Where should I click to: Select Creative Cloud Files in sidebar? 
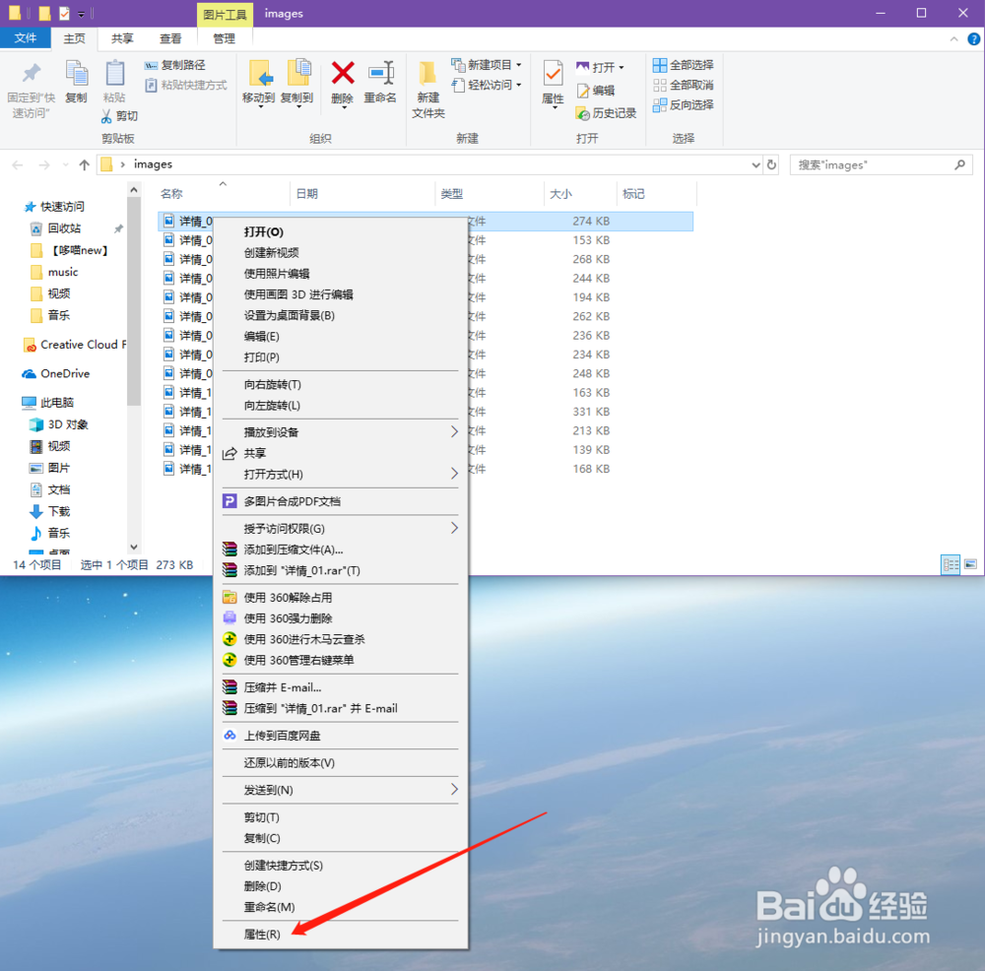(74, 345)
